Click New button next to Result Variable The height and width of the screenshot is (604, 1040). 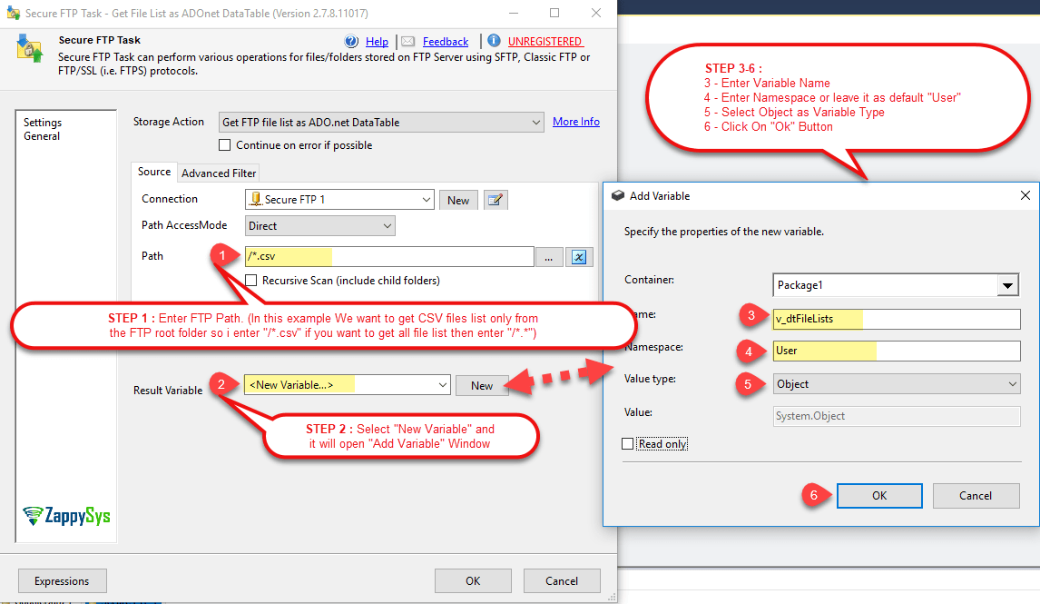[x=482, y=386]
